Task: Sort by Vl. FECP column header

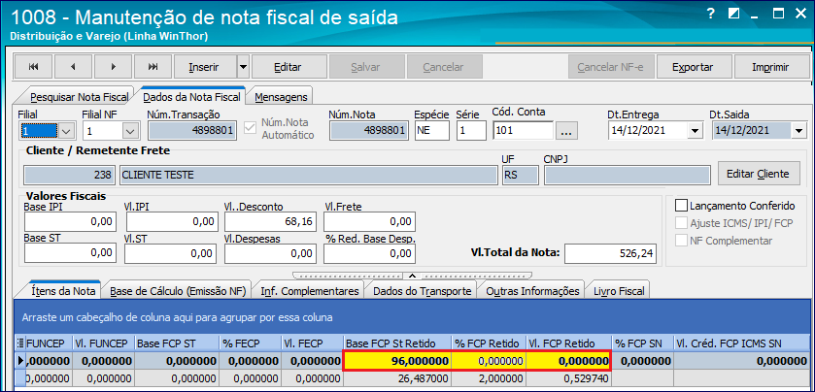Action: point(312,343)
